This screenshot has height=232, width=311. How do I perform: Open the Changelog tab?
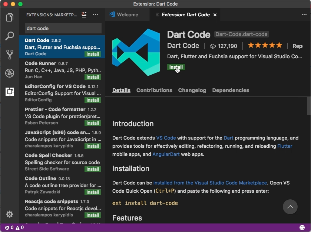point(192,90)
